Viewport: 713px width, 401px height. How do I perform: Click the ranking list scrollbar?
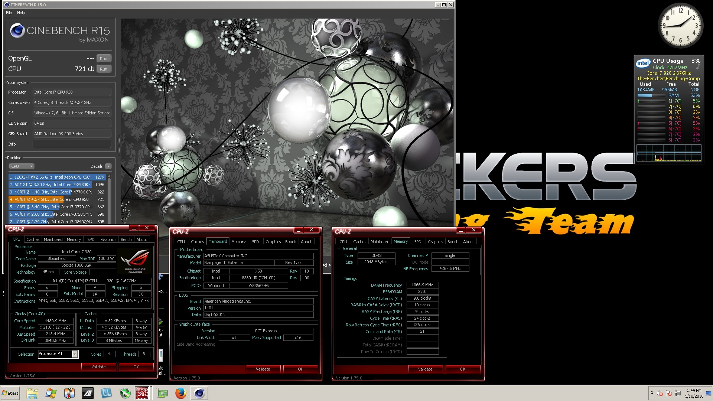coord(110,199)
